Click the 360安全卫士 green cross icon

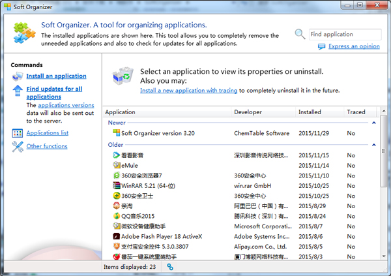(x=117, y=196)
